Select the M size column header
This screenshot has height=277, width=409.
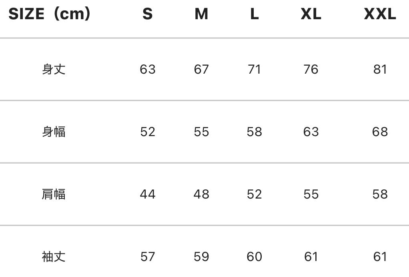pyautogui.click(x=201, y=14)
